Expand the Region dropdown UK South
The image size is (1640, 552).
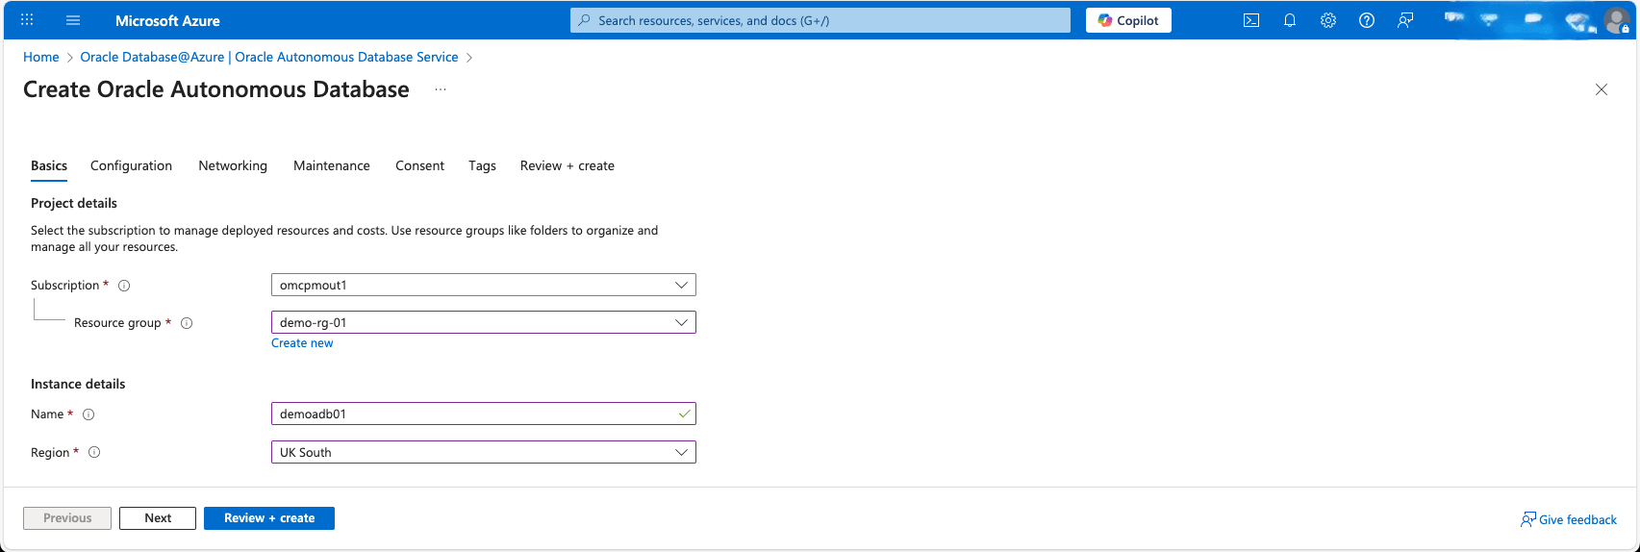pyautogui.click(x=483, y=452)
